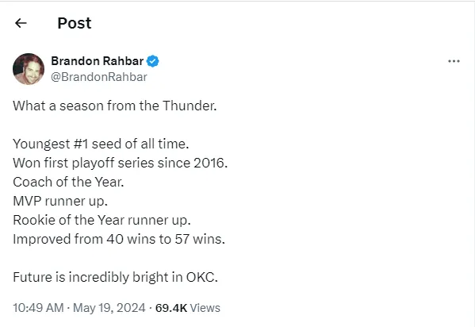
Task: Click "Won first playoff series since 2016" text
Action: 121,163
